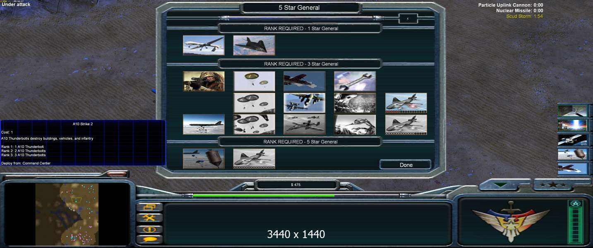Click the 'Scud Storm: 1:54' timer

pos(524,17)
